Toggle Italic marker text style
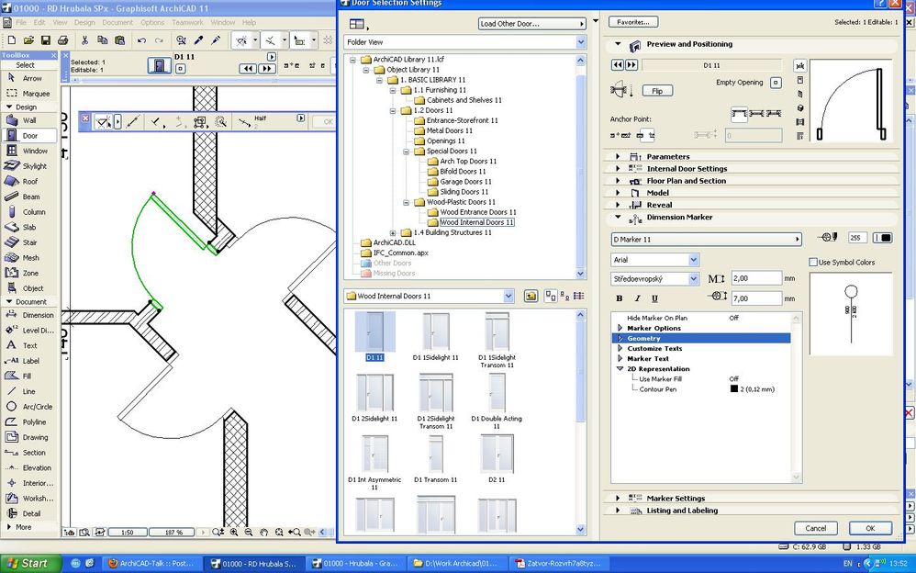The image size is (916, 573). click(637, 298)
